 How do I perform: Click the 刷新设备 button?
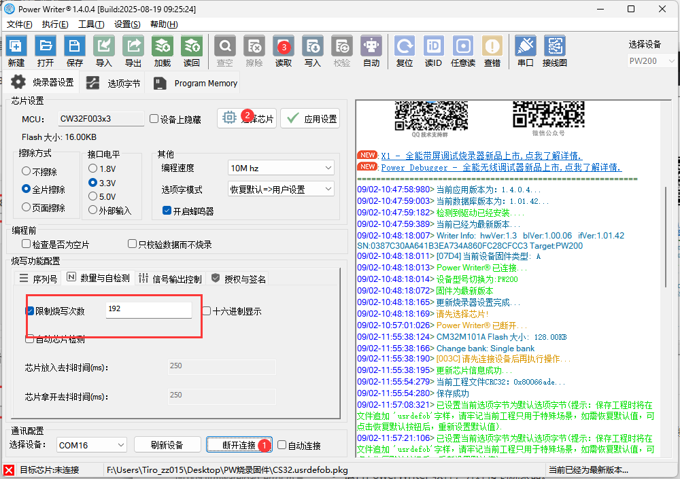pyautogui.click(x=167, y=445)
